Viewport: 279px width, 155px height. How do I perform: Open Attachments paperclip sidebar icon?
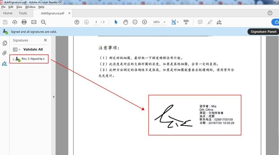(x=4, y=53)
